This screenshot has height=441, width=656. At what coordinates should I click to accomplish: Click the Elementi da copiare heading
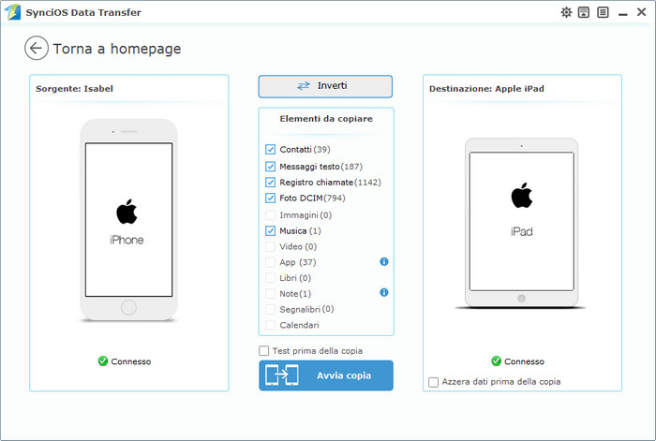click(326, 119)
